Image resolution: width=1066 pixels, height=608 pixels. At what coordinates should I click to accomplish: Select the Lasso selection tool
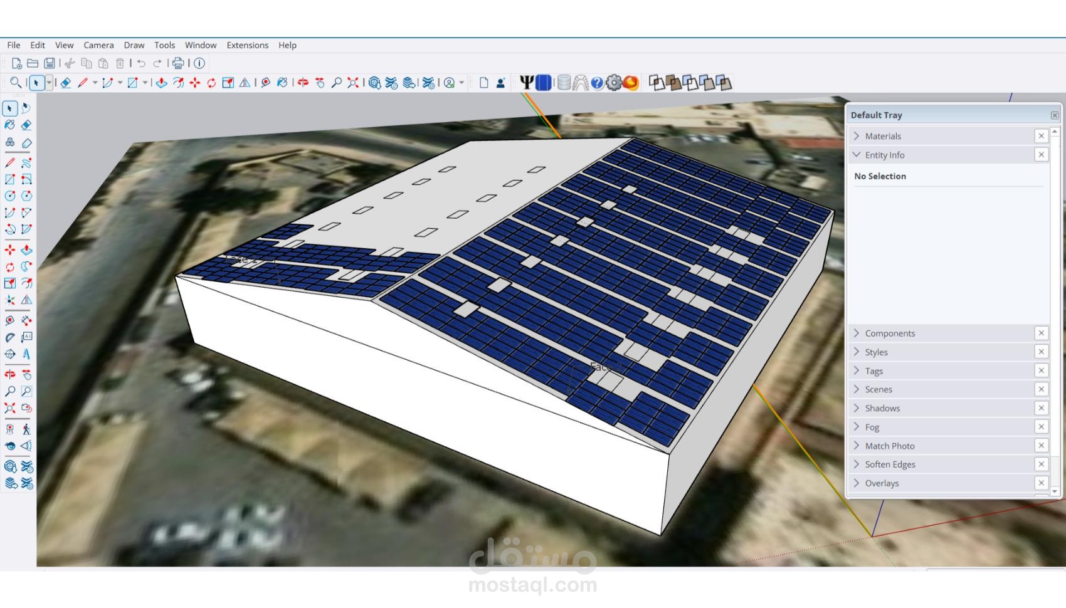26,108
